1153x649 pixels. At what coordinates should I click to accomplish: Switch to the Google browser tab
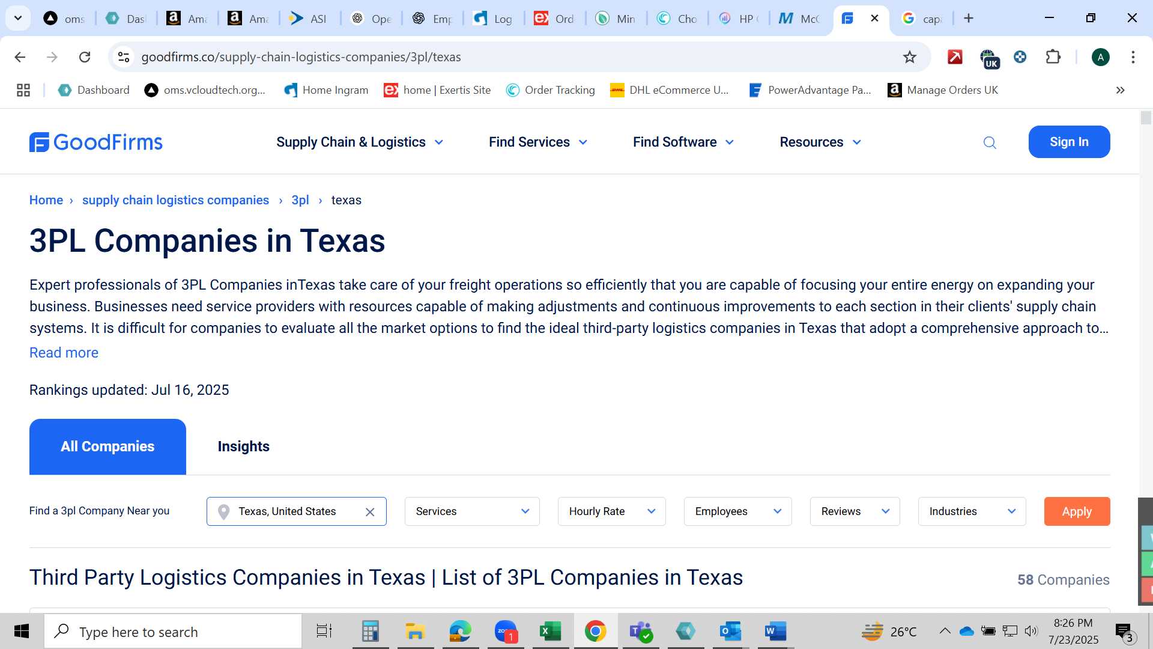pos(922,19)
